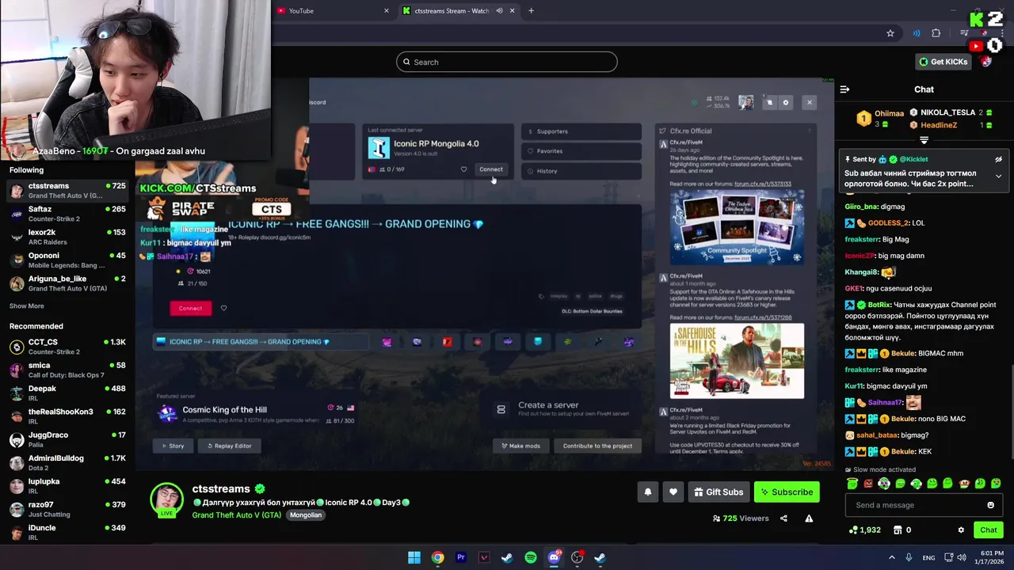Image resolution: width=1014 pixels, height=570 pixels.
Task: Open the Grand Theft Auto V (GTA) category link
Action: [x=236, y=515]
